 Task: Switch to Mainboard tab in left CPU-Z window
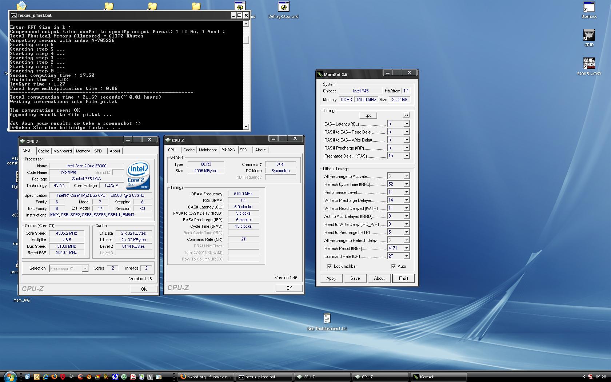tap(63, 151)
